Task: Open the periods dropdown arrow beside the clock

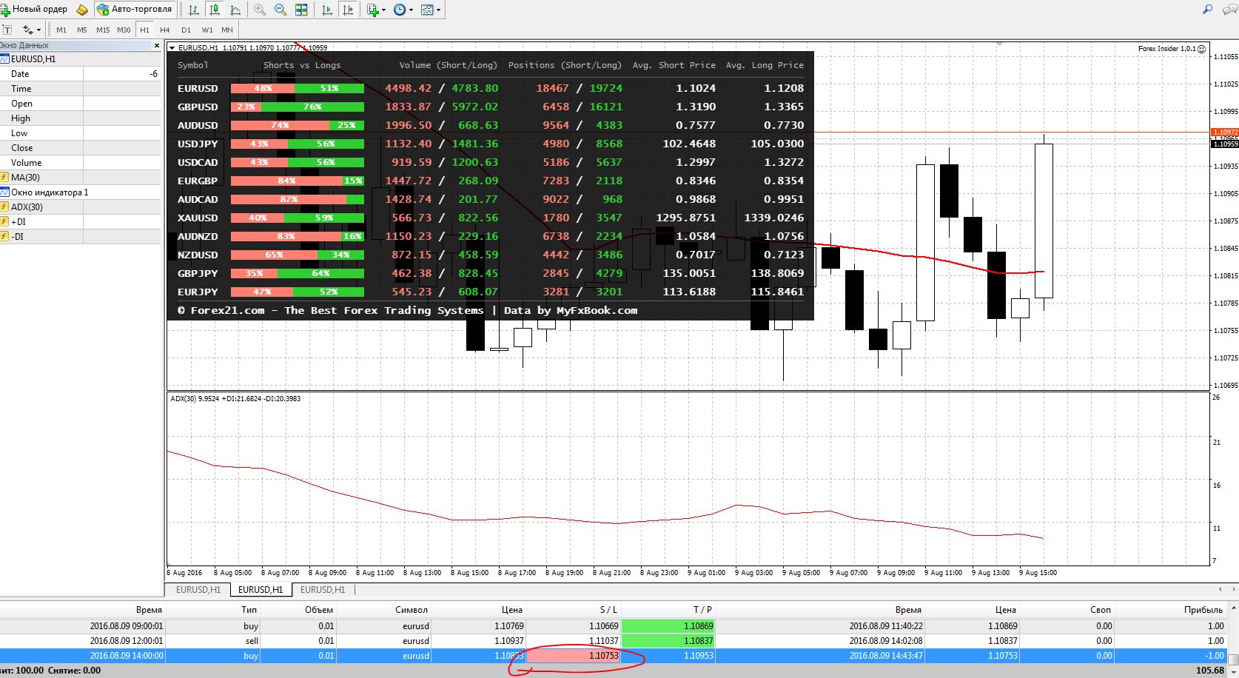Action: [411, 10]
